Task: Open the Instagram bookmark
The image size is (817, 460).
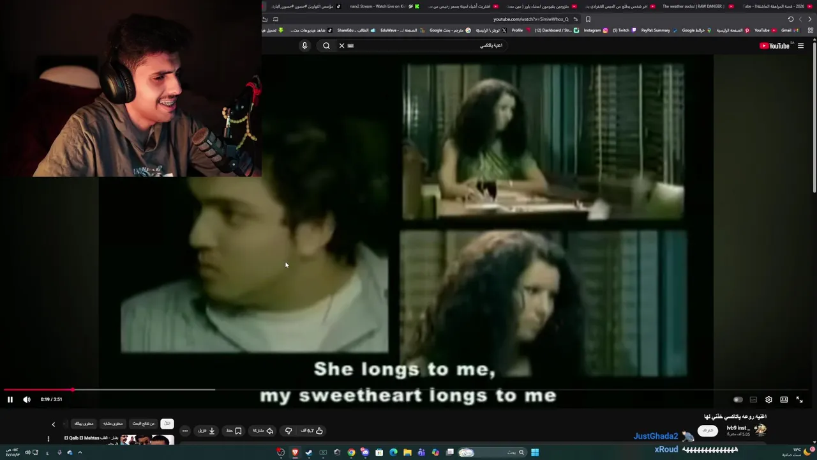Action: (x=596, y=30)
